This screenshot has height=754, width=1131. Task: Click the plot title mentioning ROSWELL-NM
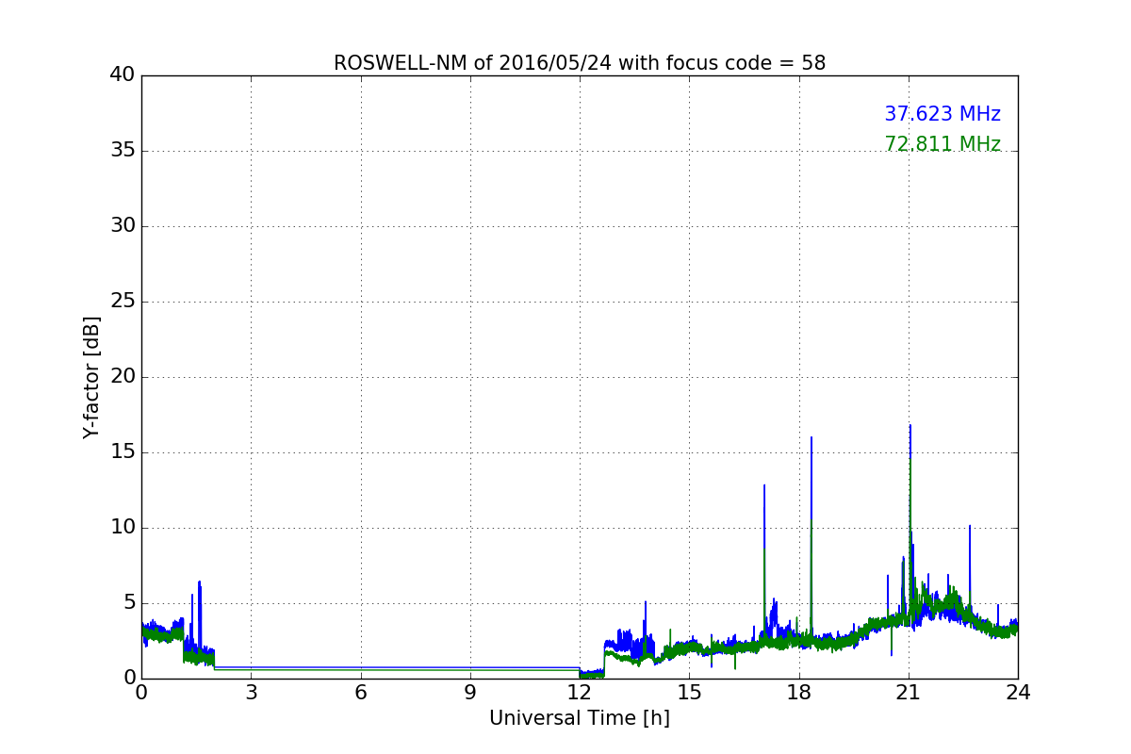580,63
